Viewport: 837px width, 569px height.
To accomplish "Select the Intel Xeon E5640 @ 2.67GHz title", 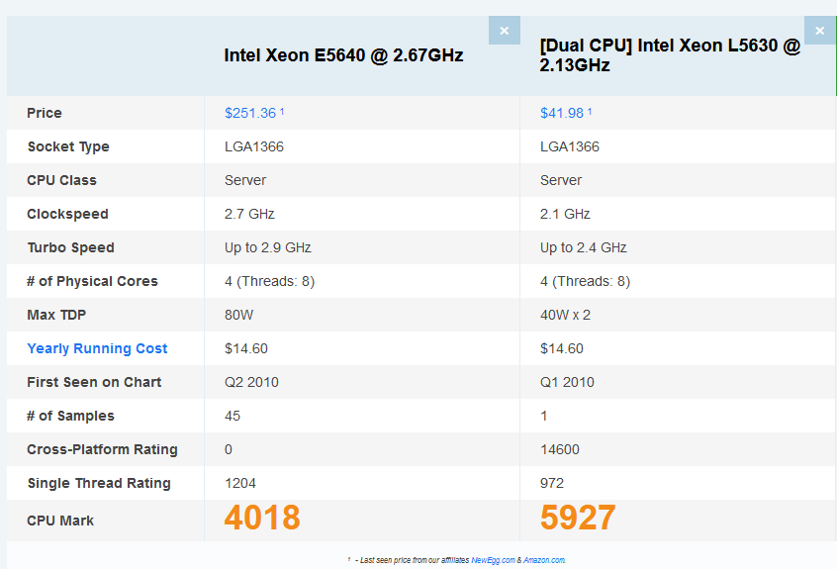I will [343, 55].
